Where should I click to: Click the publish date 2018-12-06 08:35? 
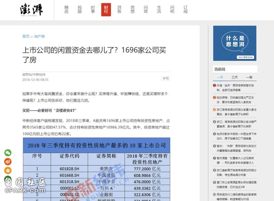click(x=36, y=80)
